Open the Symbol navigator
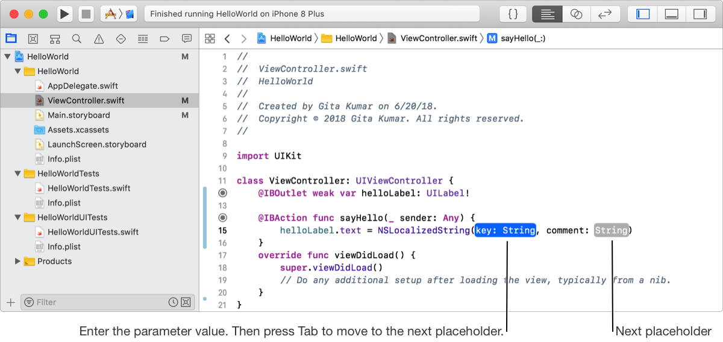The height and width of the screenshot is (342, 723). click(55, 39)
